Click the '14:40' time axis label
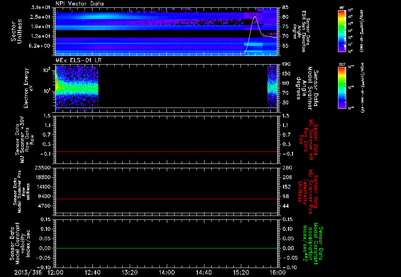The image size is (401, 277). pos(204,272)
